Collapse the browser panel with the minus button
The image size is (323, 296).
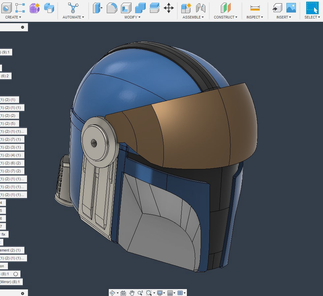click(x=23, y=27)
